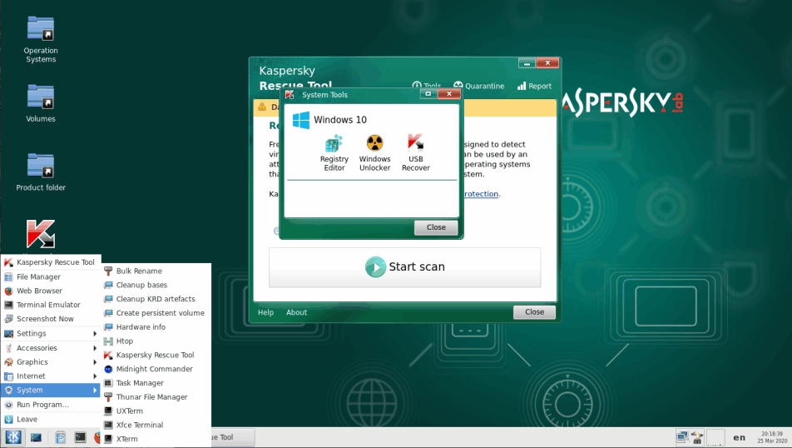Image resolution: width=792 pixels, height=448 pixels.
Task: Open the USB Recover tool
Action: pyautogui.click(x=416, y=153)
